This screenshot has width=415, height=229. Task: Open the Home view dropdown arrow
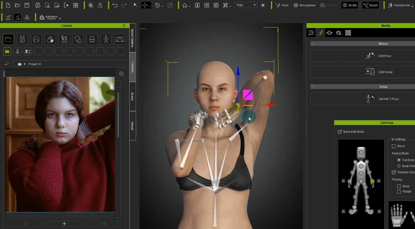189,6
